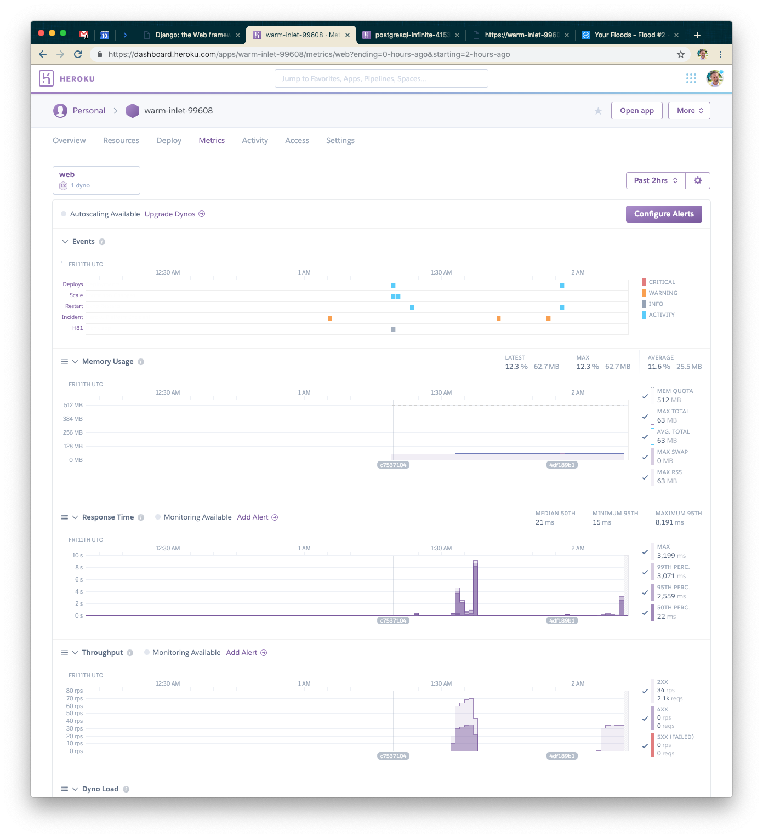Toggle the 99TH PERC. series checkmark
The width and height of the screenshot is (763, 838).
645,572
